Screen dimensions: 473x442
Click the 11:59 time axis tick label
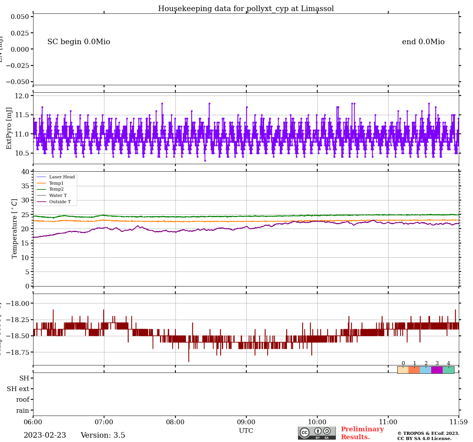(458, 422)
